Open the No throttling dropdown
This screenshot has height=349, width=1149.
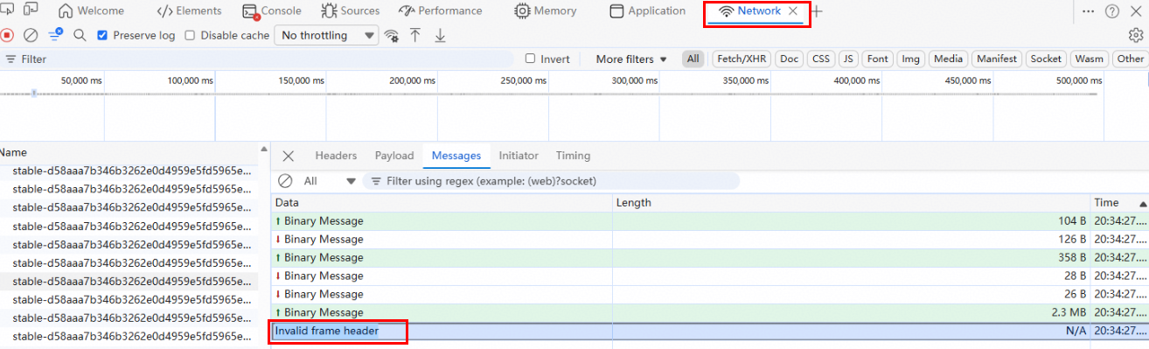coord(326,35)
